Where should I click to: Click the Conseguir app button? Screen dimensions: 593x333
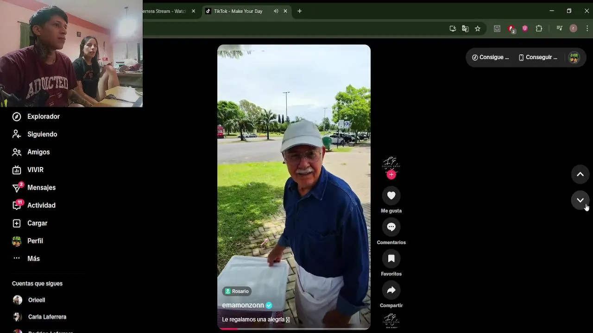[x=538, y=57]
